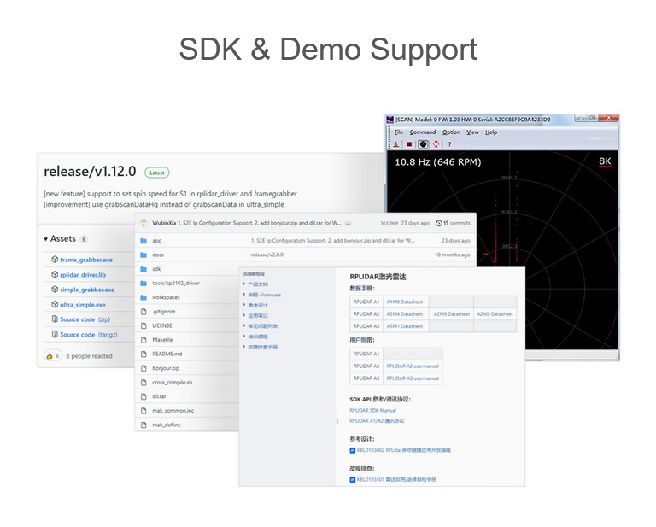Image resolution: width=656 pixels, height=527 pixels.
Task: Click the package icon beside frame_grabber.exe
Action: (x=55, y=260)
